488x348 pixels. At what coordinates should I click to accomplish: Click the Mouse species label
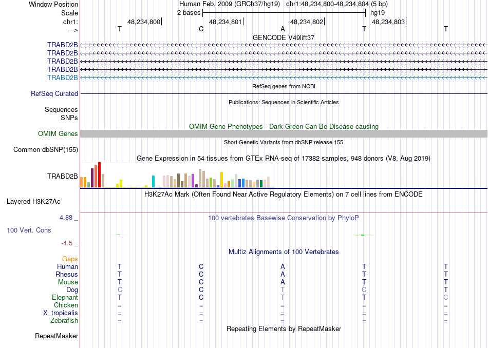(x=68, y=282)
